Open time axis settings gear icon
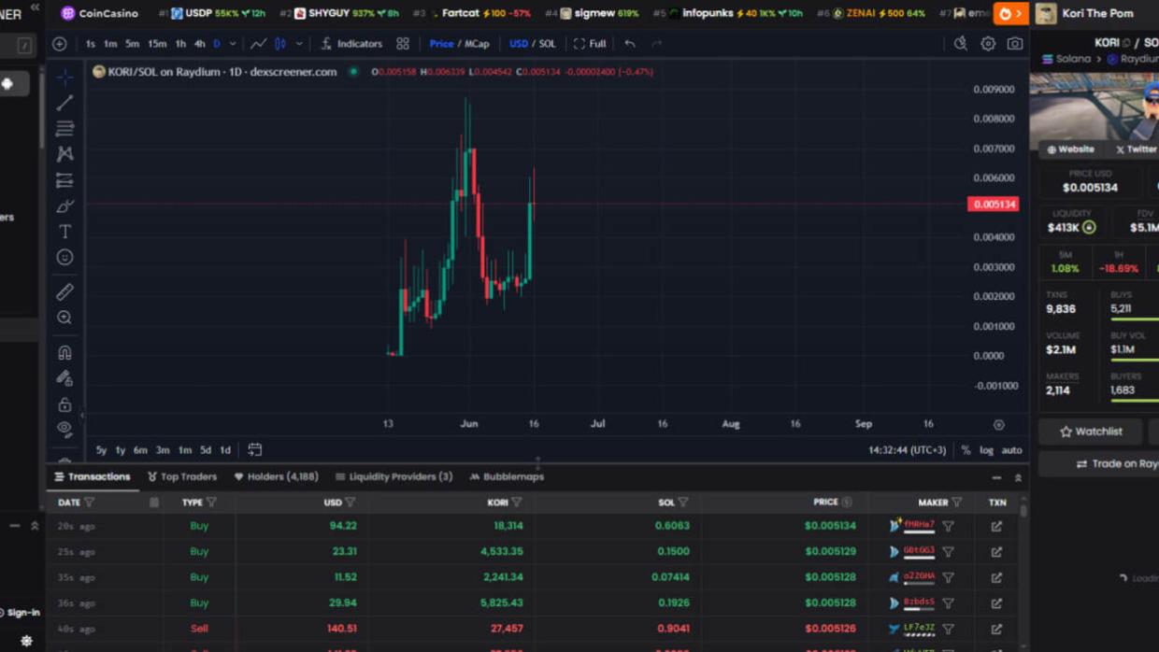 tap(998, 425)
